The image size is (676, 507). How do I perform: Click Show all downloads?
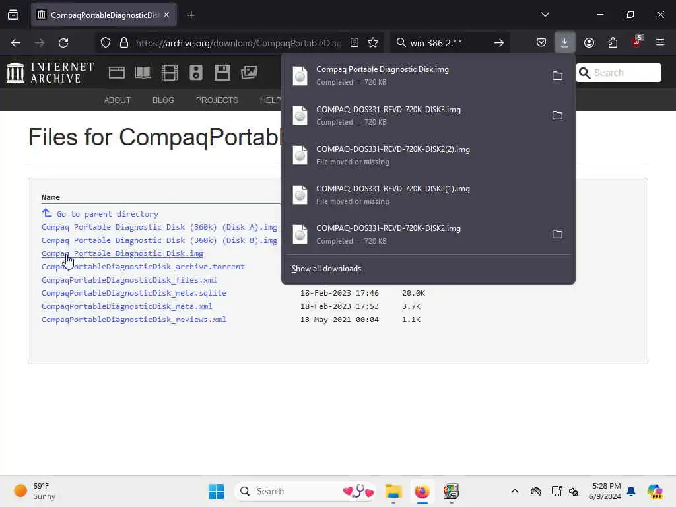(x=326, y=269)
